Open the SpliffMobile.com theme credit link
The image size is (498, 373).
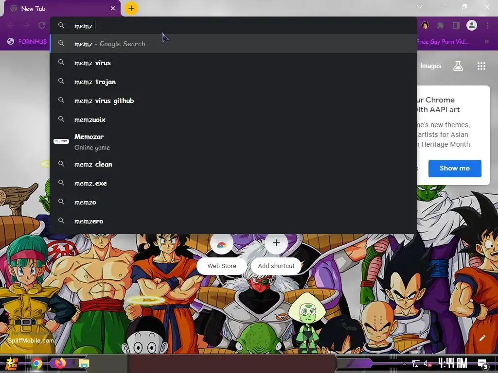tap(31, 340)
